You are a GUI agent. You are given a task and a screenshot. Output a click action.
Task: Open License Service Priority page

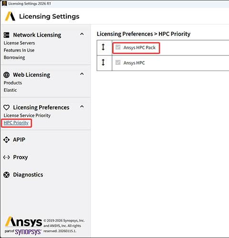(27, 115)
